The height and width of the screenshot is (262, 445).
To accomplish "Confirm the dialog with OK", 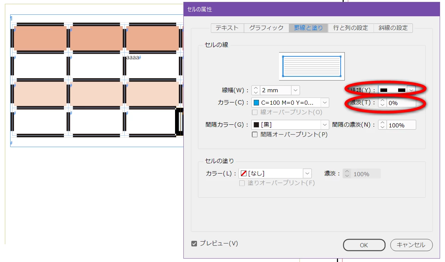I will [x=364, y=245].
